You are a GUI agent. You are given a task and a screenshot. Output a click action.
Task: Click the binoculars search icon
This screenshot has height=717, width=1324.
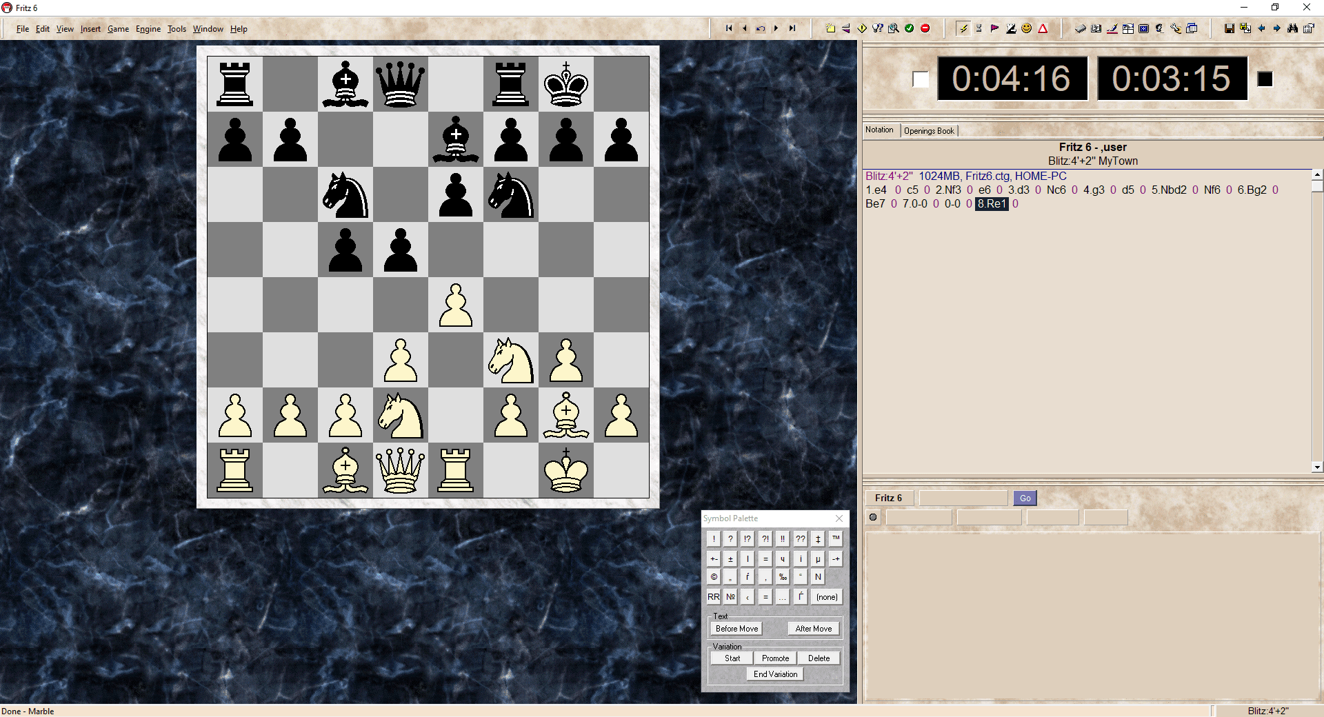point(1292,28)
